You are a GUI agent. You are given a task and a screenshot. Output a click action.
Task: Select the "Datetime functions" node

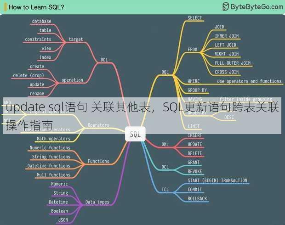pyautogui.click(x=49, y=166)
